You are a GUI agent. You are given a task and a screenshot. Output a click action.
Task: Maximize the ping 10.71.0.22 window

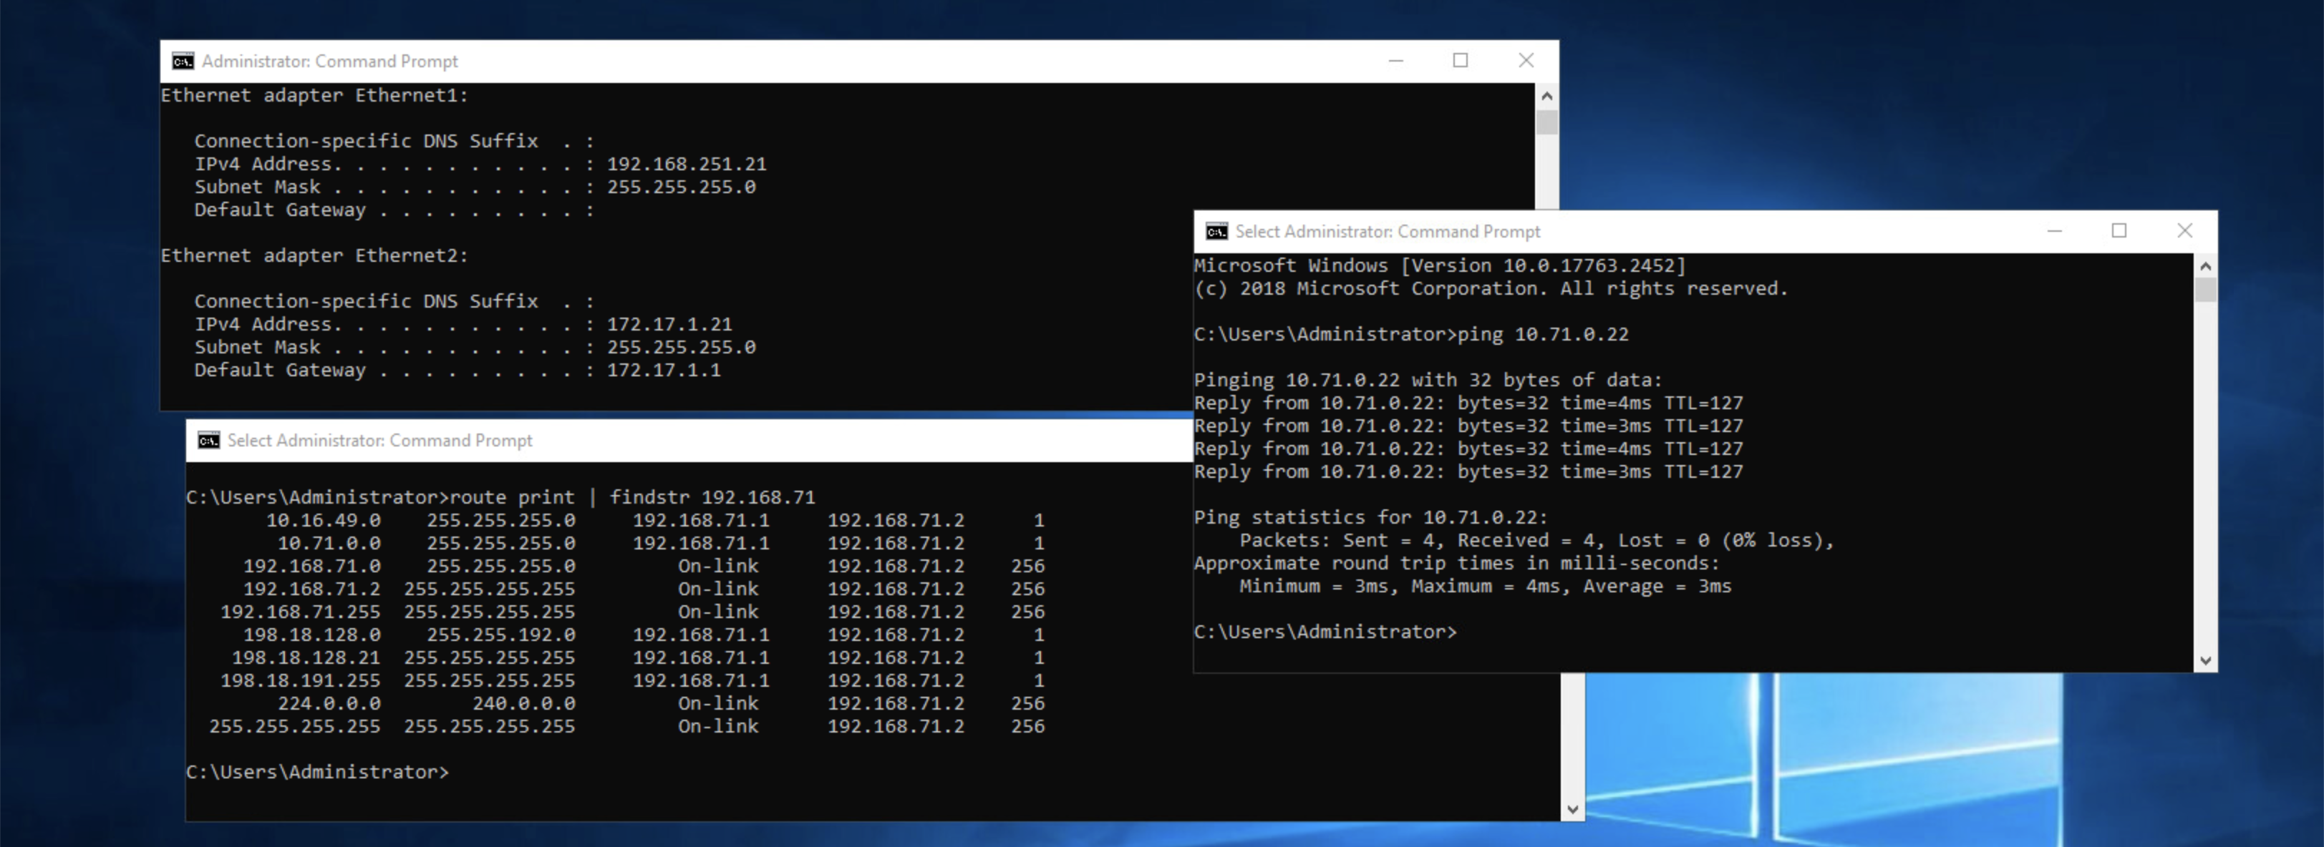coord(2119,232)
